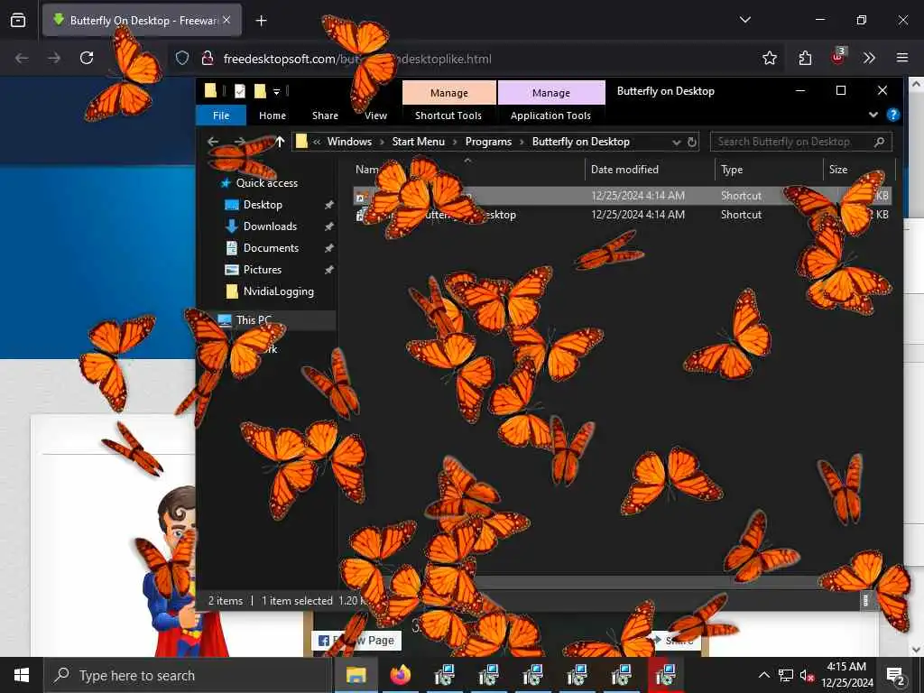Switch to the Home ribbon tab
The height and width of the screenshot is (693, 924).
tap(273, 115)
